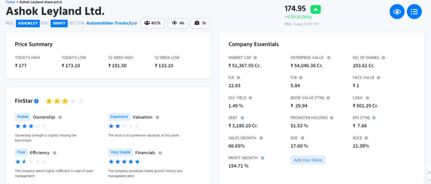Click the Ashok Leyland Ltd. company heading
This screenshot has height=184, width=431.
[55, 11]
